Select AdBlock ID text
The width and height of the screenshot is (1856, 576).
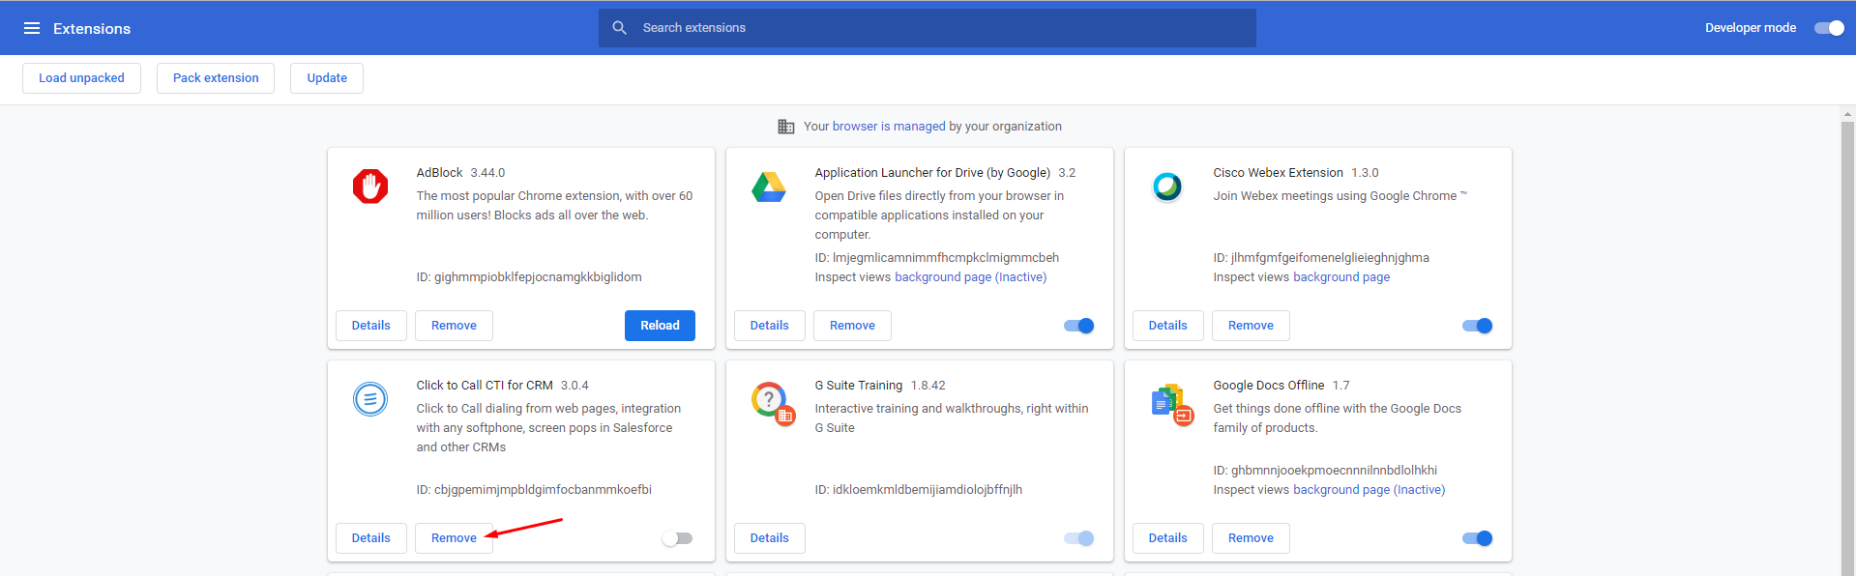point(529,277)
